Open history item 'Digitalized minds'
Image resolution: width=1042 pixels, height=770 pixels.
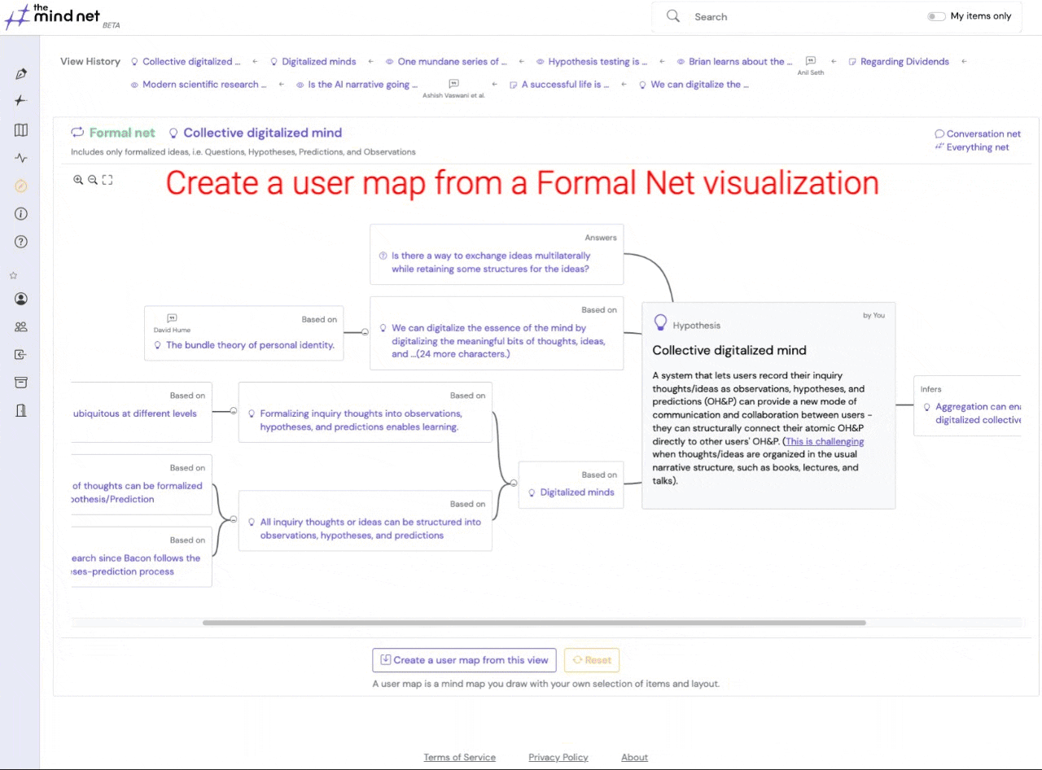[319, 61]
